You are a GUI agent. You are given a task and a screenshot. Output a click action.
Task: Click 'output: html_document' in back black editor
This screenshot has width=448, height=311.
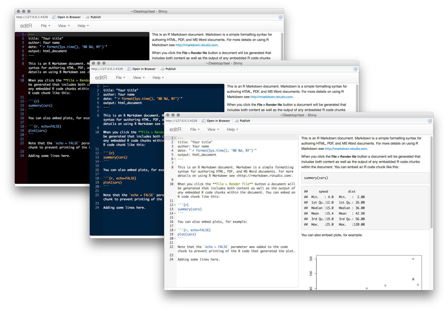47,51
